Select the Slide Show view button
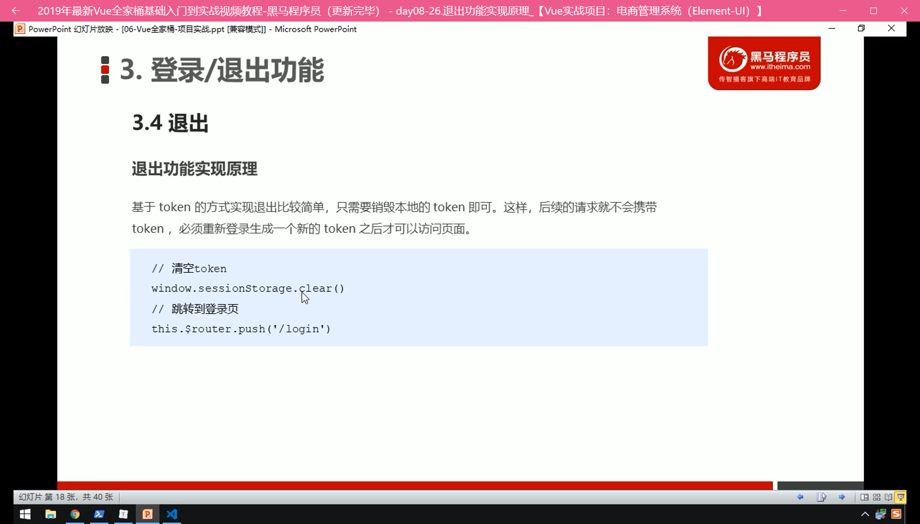Screen dimensions: 920x524 [901, 497]
